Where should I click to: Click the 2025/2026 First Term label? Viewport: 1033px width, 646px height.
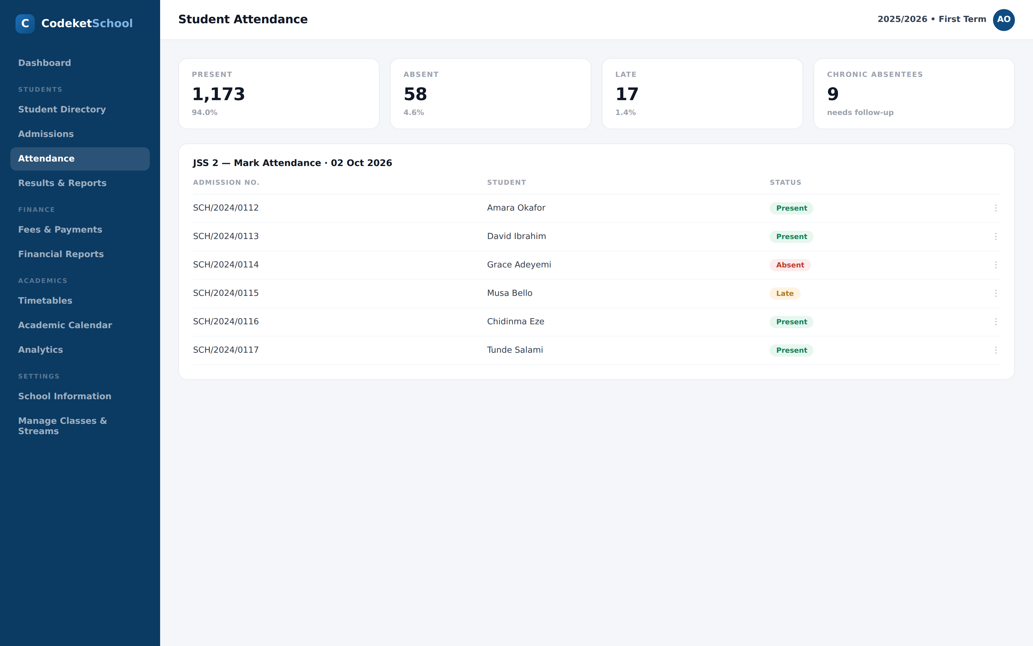pyautogui.click(x=932, y=19)
